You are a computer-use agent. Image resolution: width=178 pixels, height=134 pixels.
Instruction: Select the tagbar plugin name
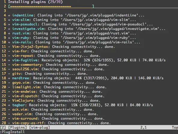pyautogui.click(x=19, y=105)
